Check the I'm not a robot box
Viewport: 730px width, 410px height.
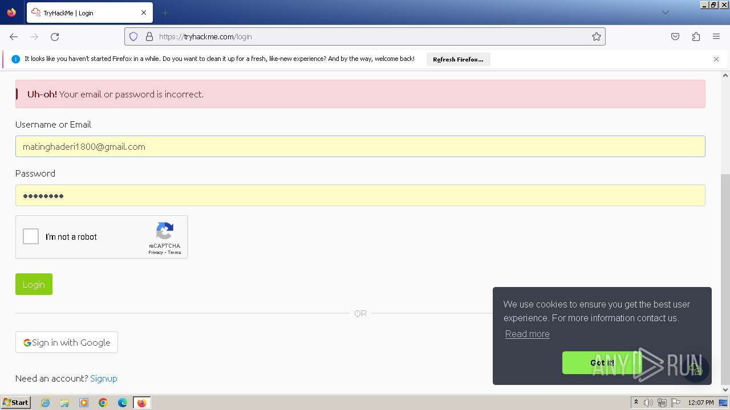pyautogui.click(x=31, y=236)
